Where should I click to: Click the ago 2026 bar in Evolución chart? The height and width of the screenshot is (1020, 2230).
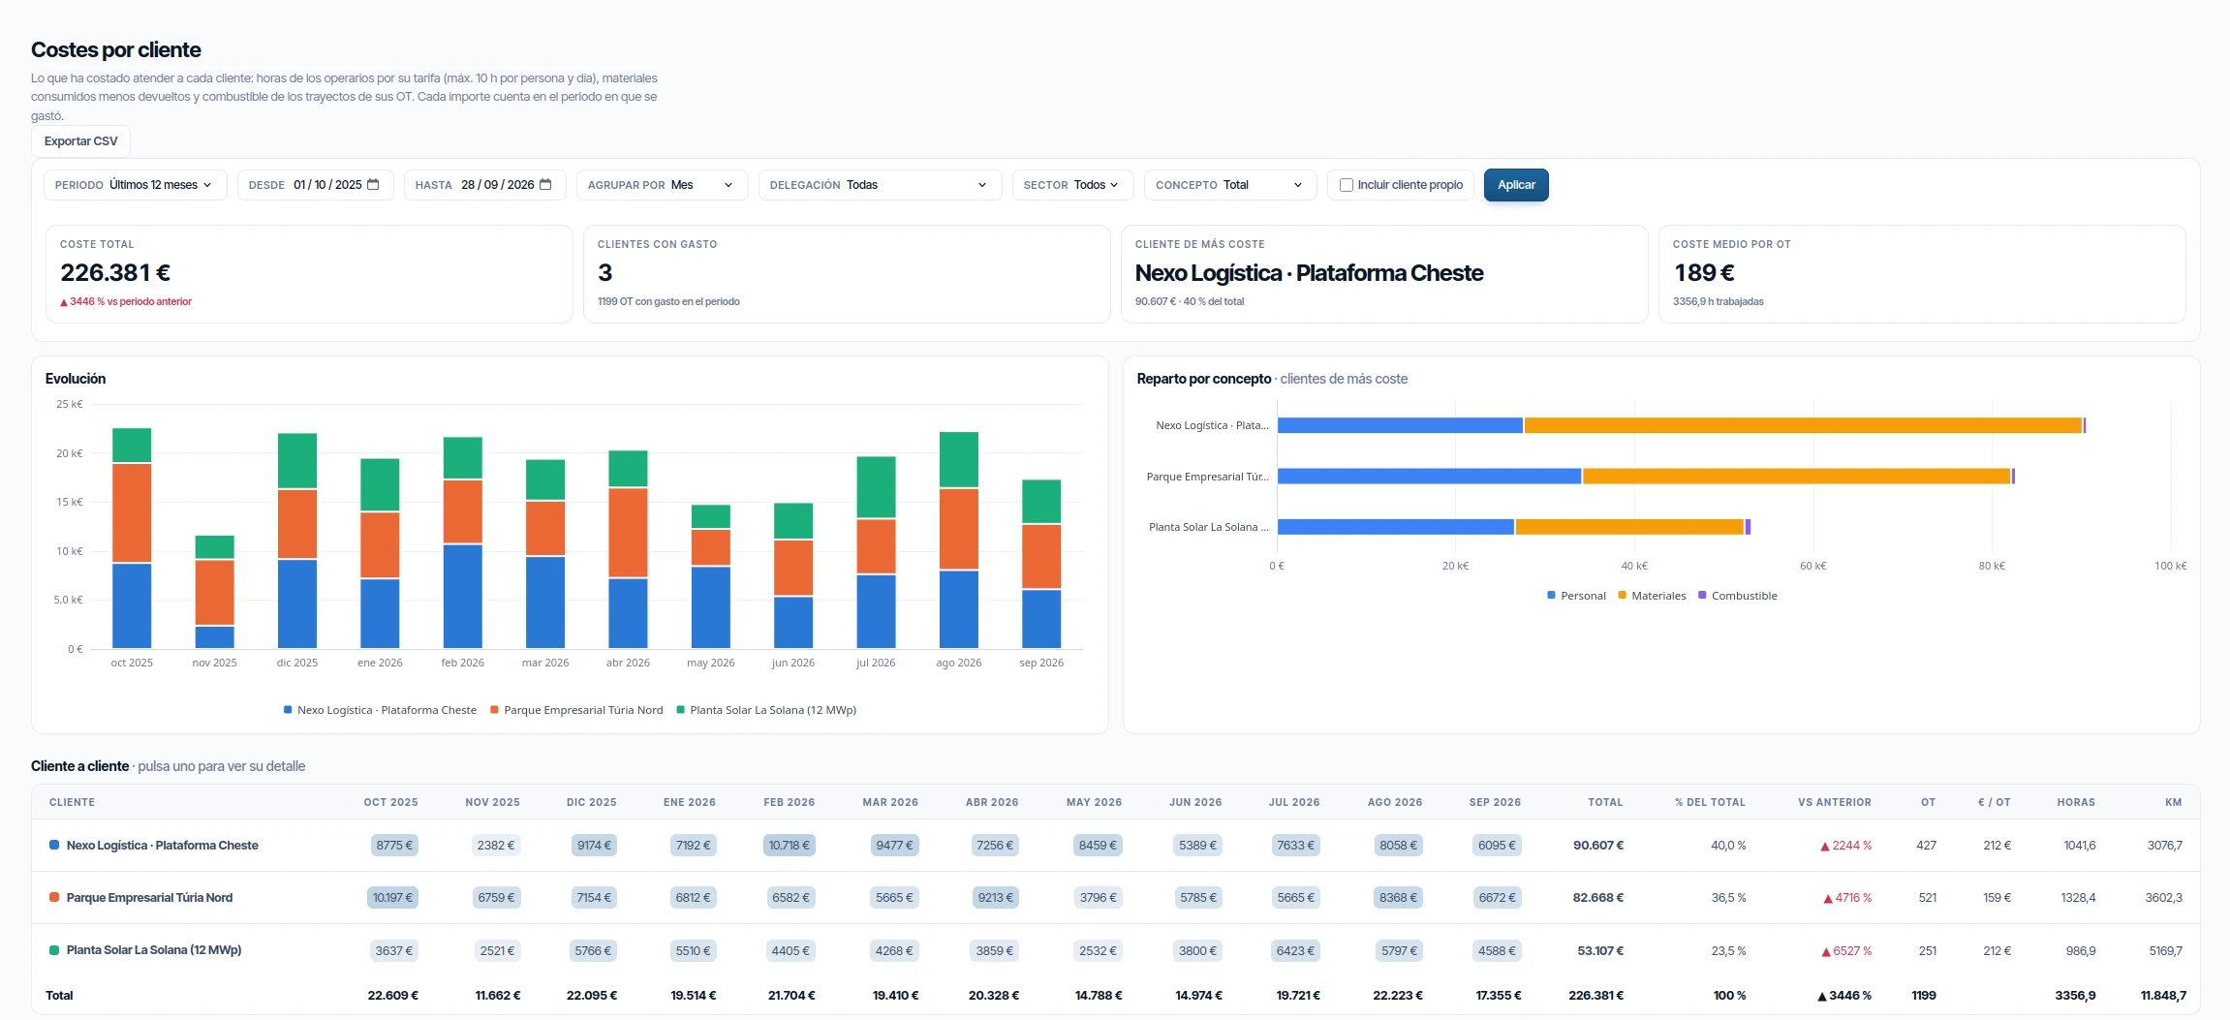[958, 540]
